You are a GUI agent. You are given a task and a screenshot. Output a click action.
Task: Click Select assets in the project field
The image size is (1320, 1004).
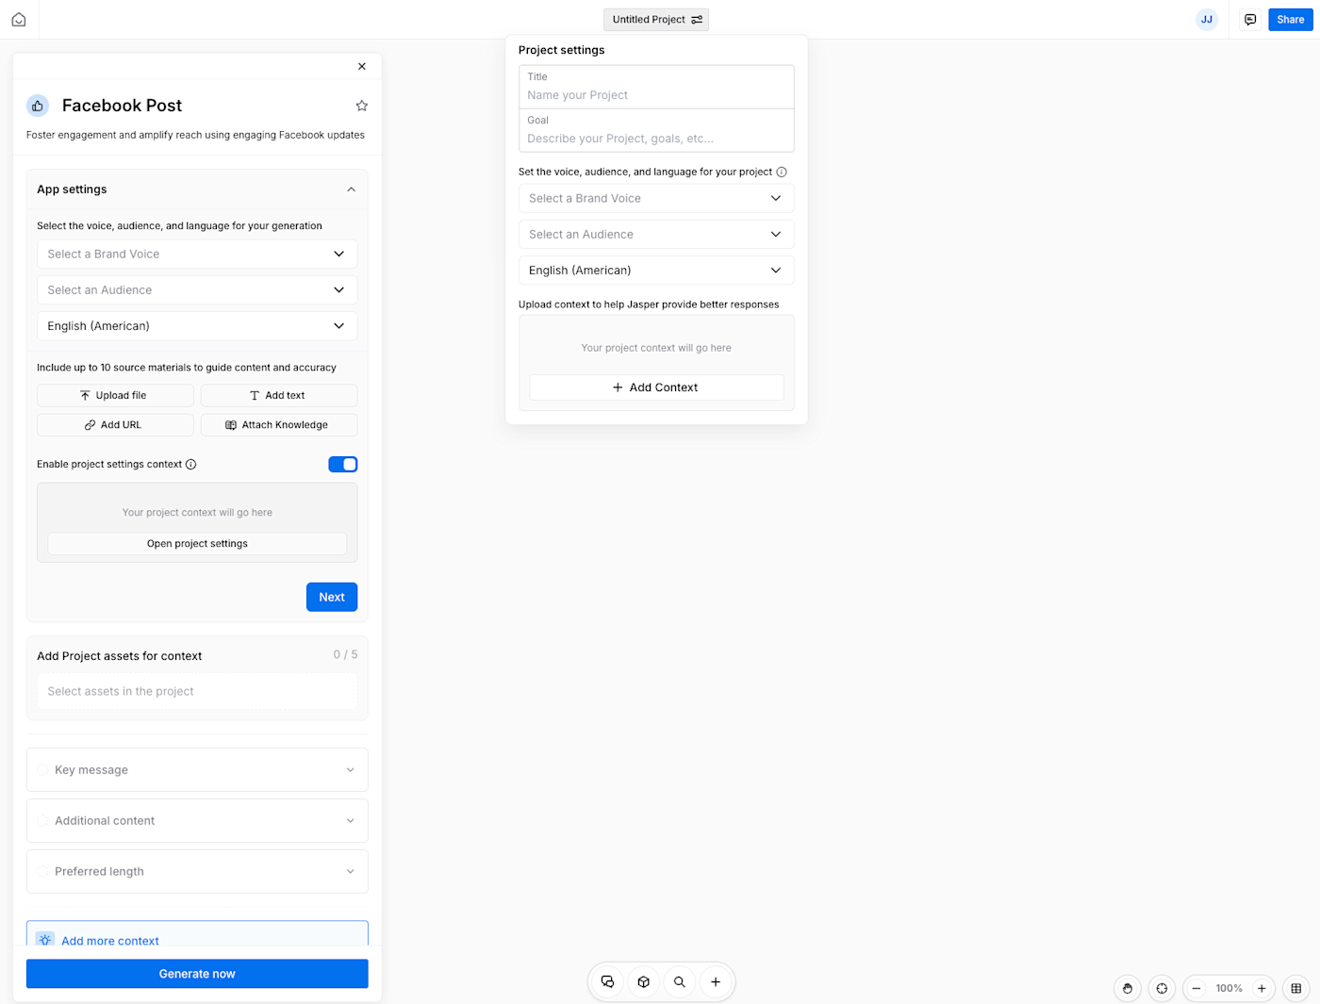pyautogui.click(x=197, y=691)
